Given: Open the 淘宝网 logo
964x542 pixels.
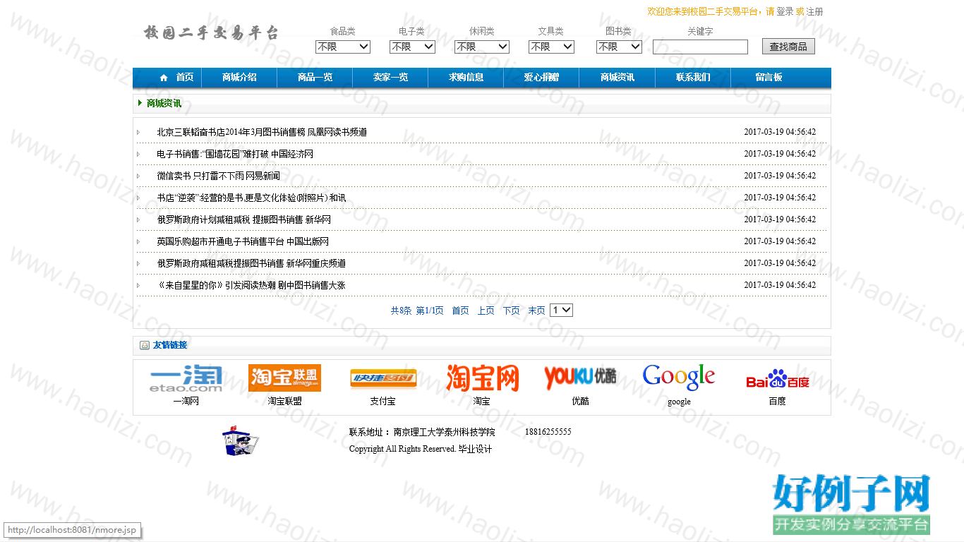Looking at the screenshot, I should tap(482, 378).
